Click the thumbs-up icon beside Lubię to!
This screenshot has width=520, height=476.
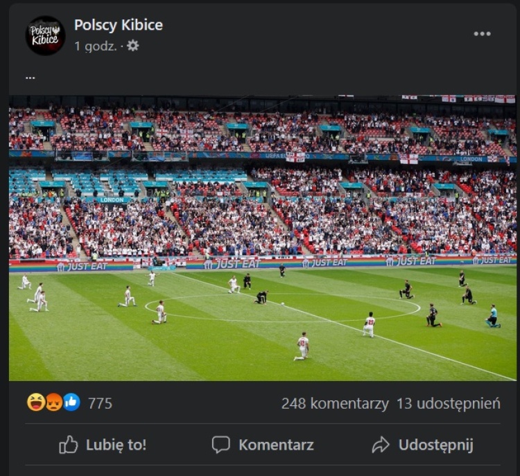[x=69, y=445]
